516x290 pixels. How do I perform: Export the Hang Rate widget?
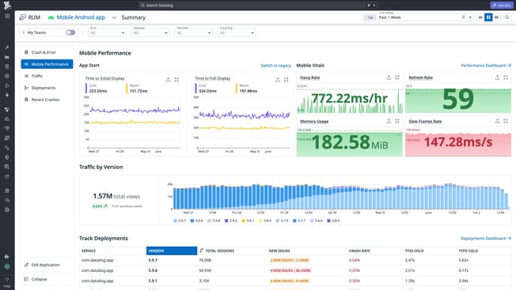point(389,77)
